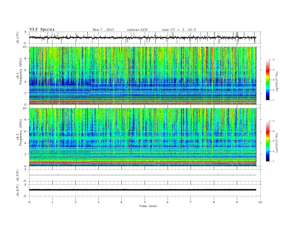Click the "9" tick on Time axis
Viewport: 293px width, 227px height.
tap(237, 202)
